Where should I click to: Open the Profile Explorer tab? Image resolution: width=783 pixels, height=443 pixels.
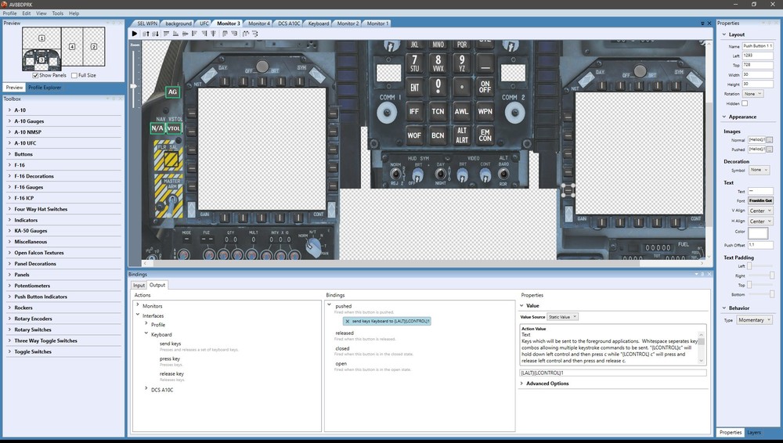(45, 88)
